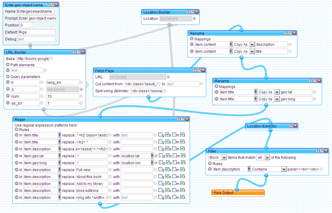The height and width of the screenshot is (213, 332).
Task: Click the Default field containing Riga
Action: coord(37,32)
